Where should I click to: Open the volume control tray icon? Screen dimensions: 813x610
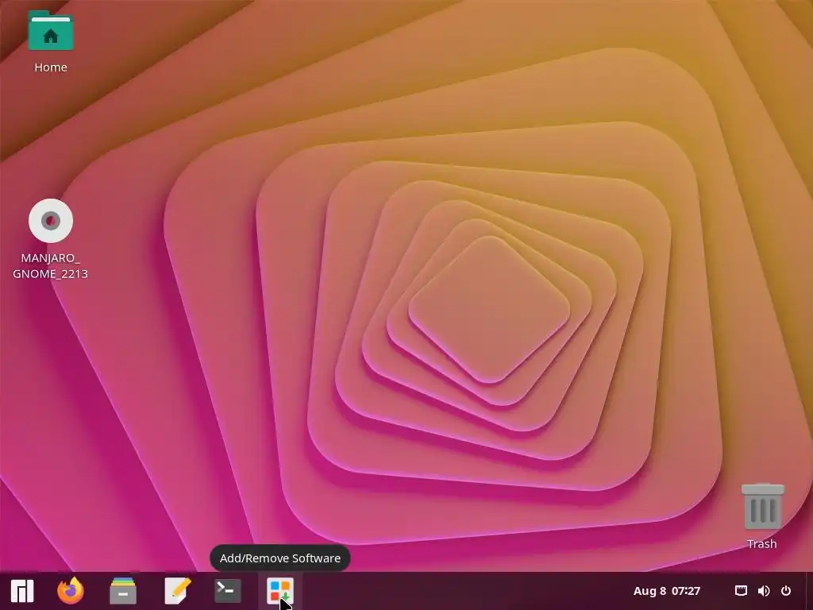coord(764,591)
